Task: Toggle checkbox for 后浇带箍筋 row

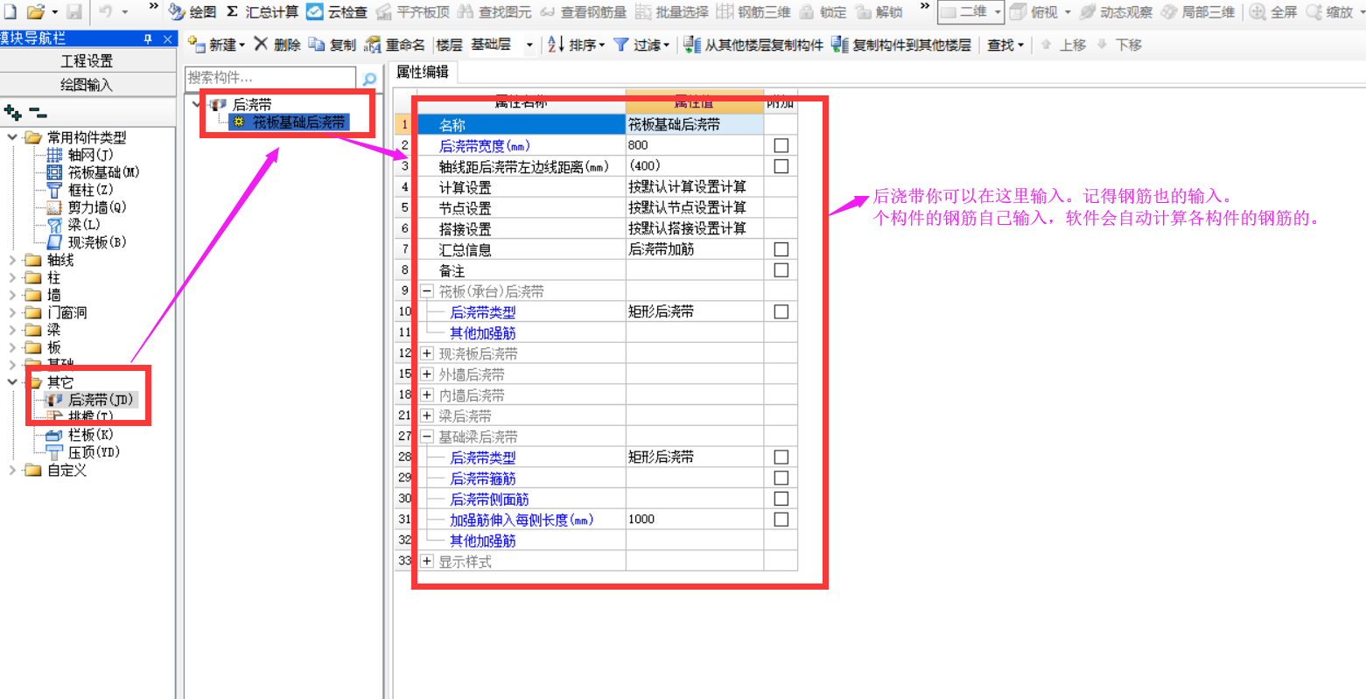Action: [781, 478]
